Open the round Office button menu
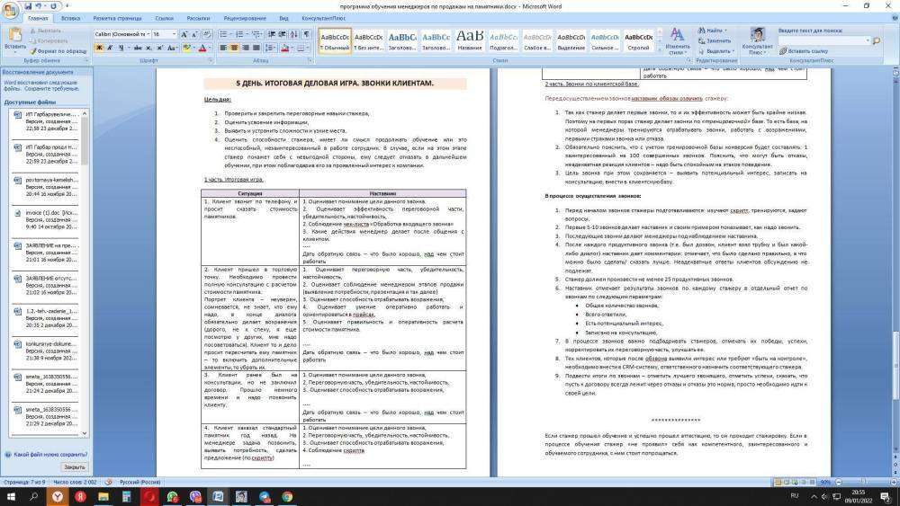 coord(10,10)
